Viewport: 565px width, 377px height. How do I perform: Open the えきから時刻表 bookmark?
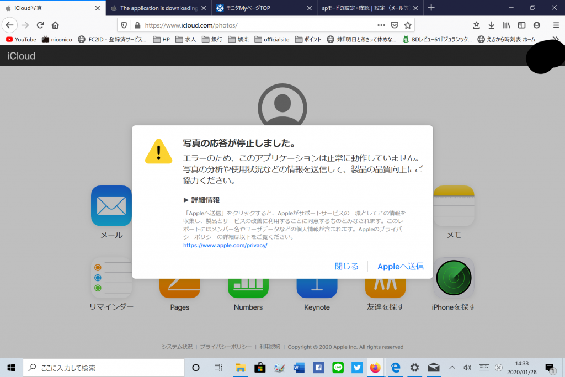pos(507,39)
